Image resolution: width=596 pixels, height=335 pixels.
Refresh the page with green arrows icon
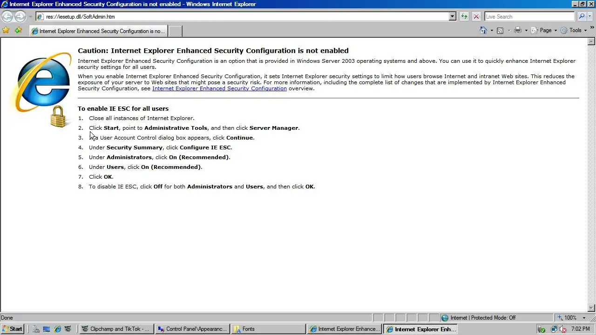(464, 16)
